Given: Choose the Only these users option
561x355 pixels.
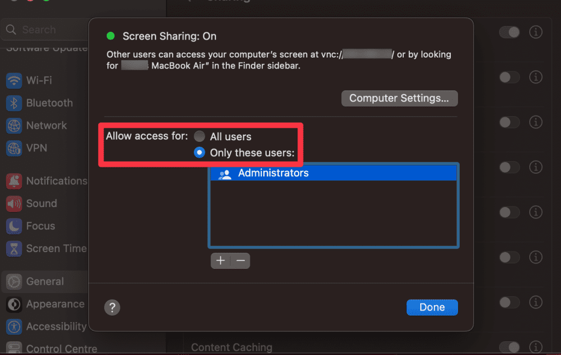Looking at the screenshot, I should [199, 153].
